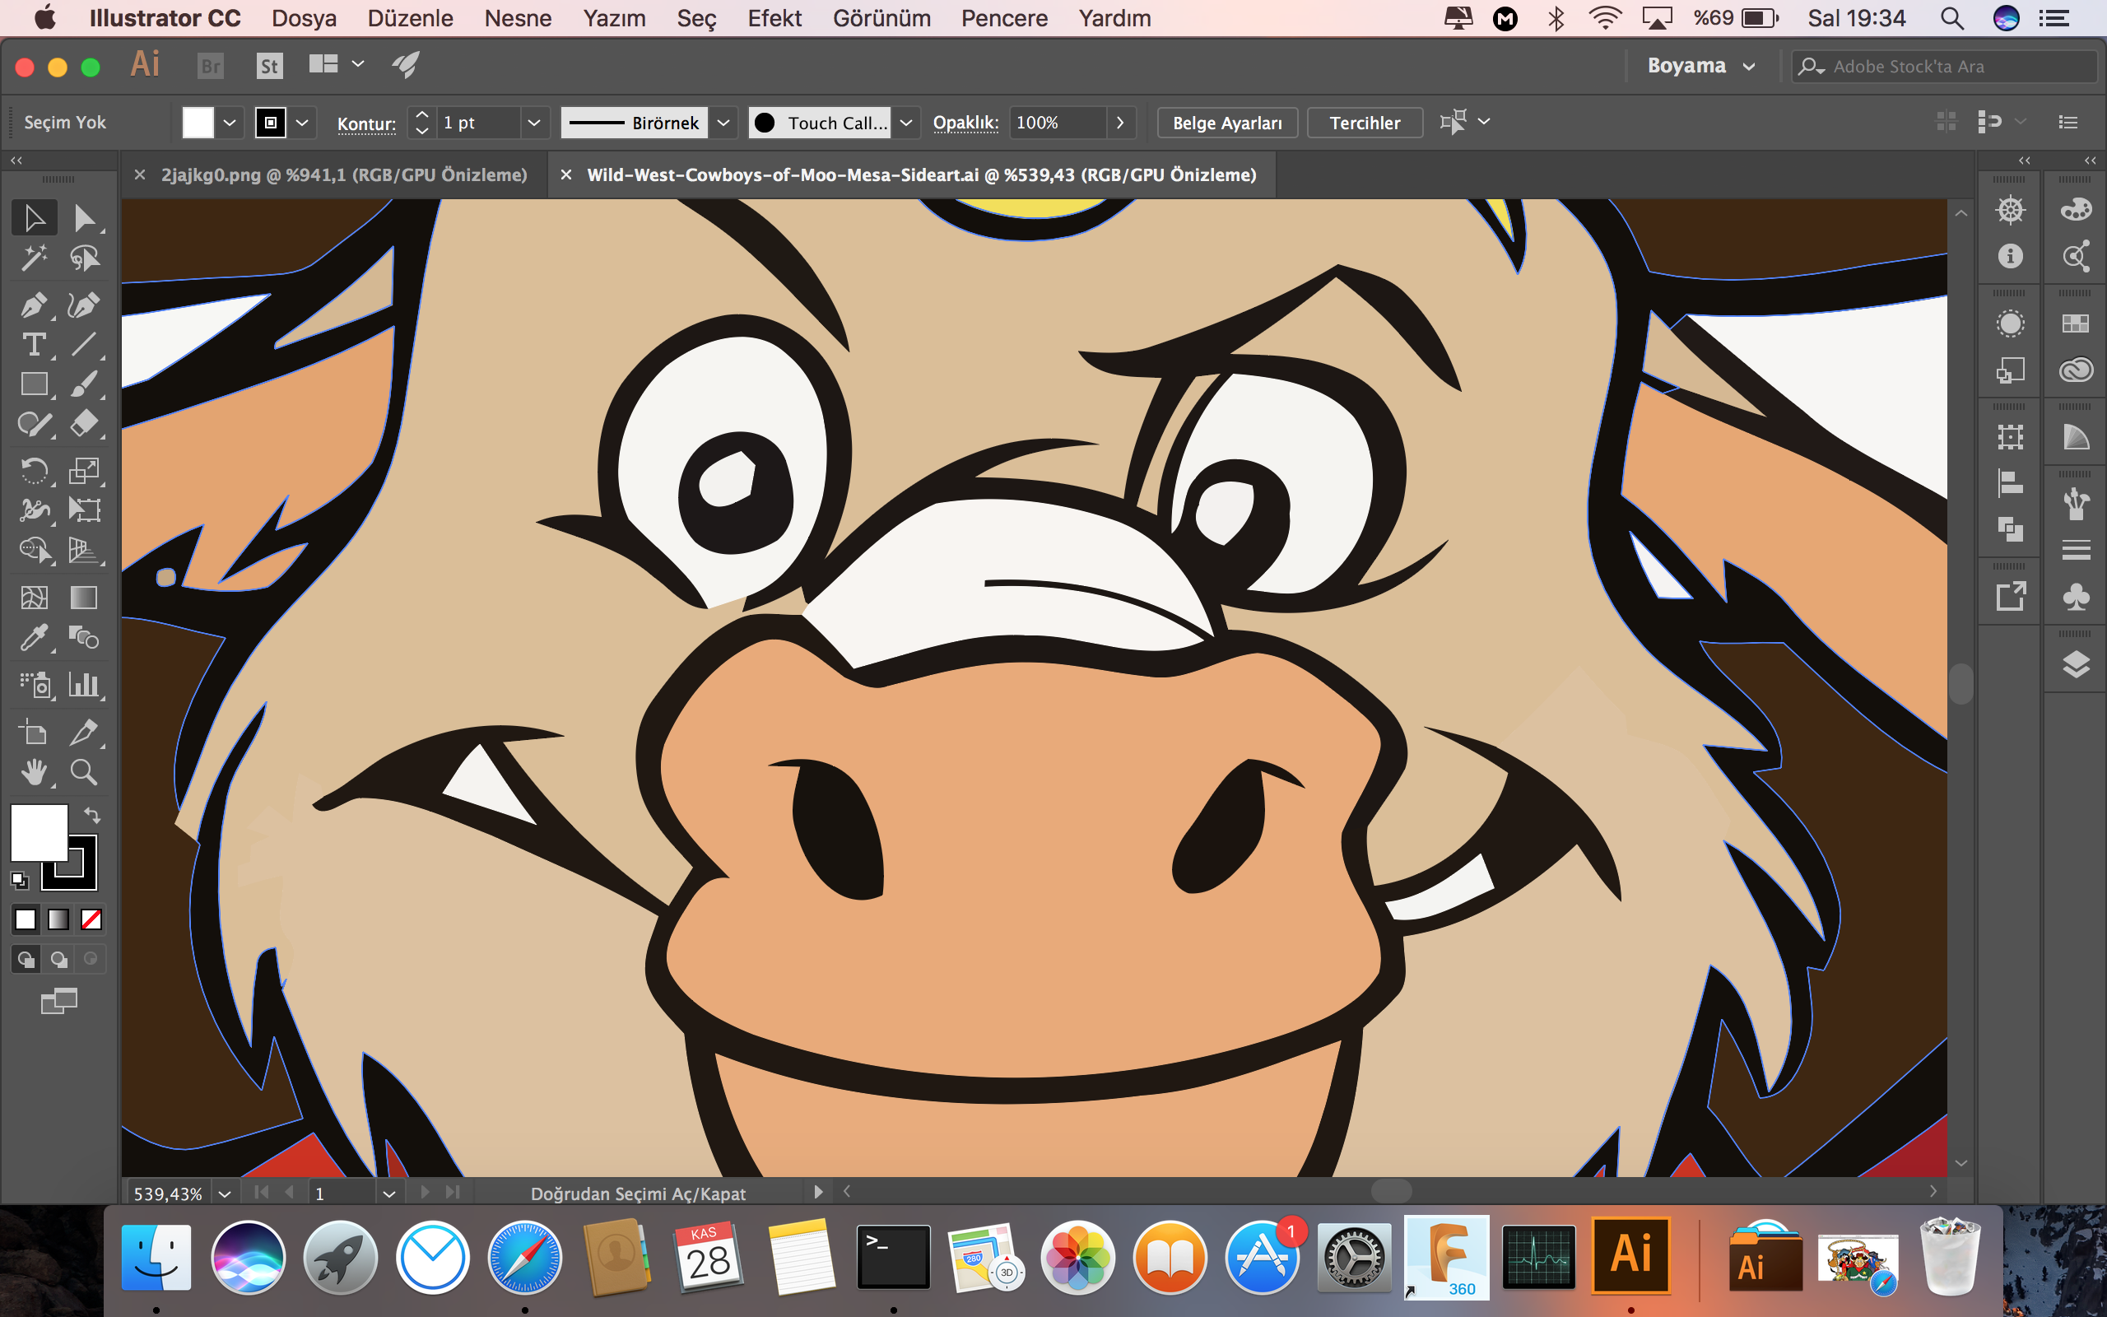
Task: Open the Symbols panel icon
Action: 2076,598
